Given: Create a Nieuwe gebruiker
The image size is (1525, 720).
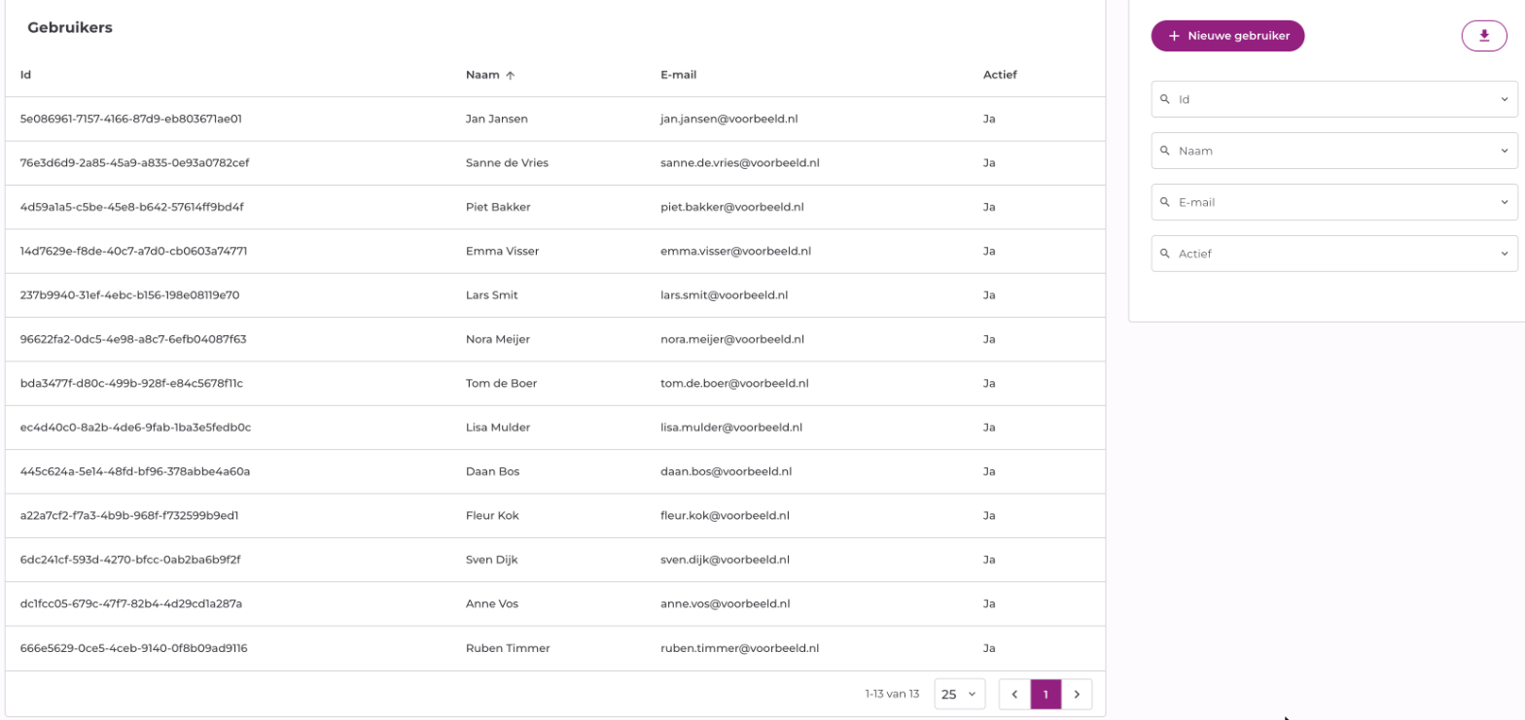Looking at the screenshot, I should pos(1227,36).
